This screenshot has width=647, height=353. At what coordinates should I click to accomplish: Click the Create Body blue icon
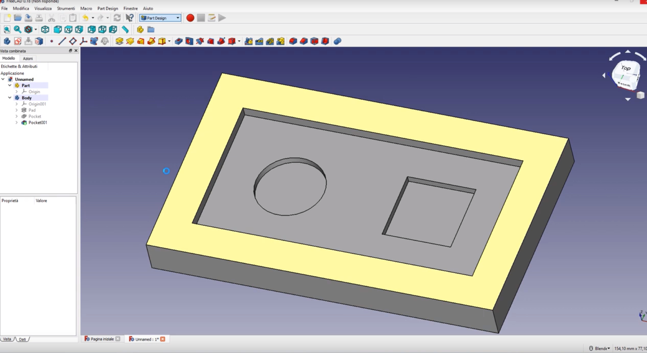tap(7, 41)
